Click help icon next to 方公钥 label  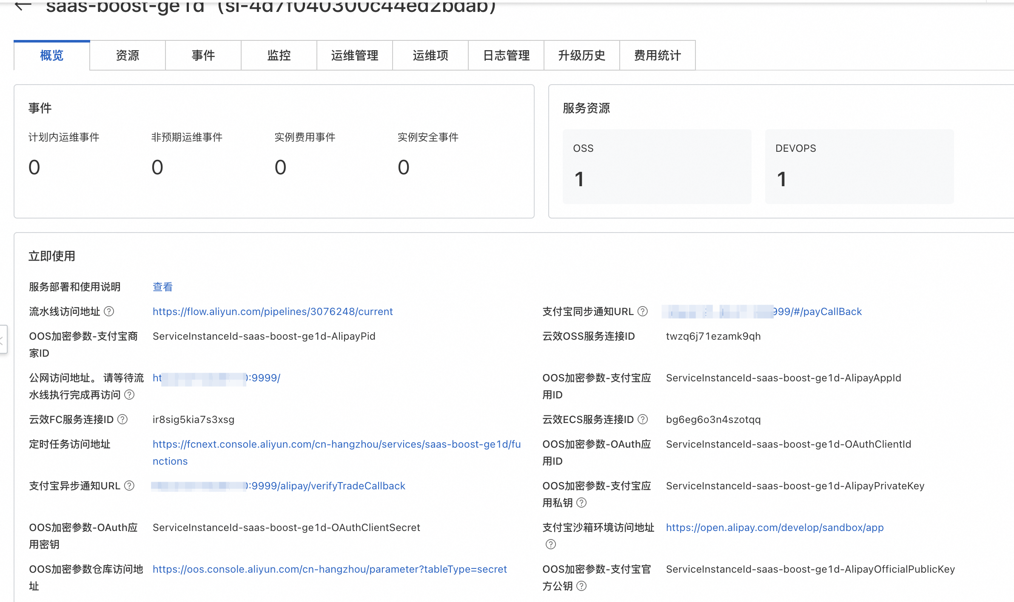point(581,586)
